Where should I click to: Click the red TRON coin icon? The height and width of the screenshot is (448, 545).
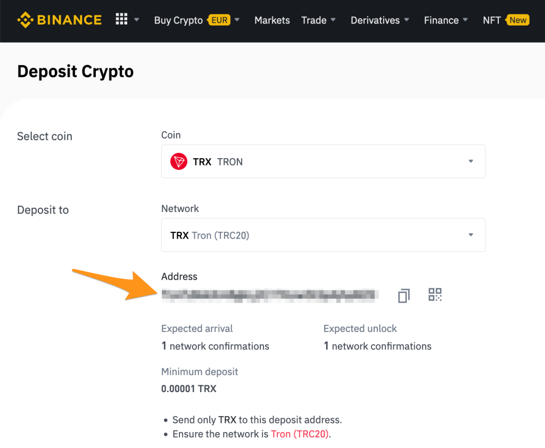click(x=179, y=161)
